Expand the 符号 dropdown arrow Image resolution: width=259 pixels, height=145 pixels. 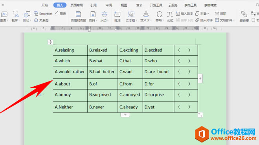(x=163, y=20)
